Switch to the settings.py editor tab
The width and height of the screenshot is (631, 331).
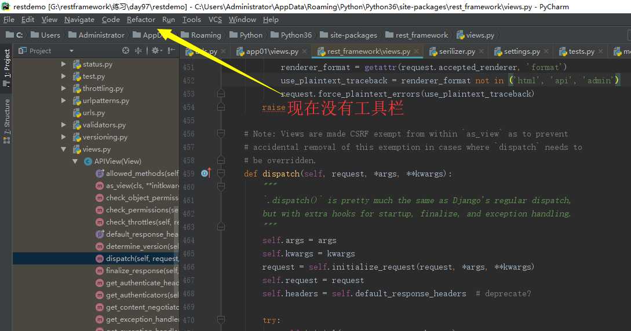coord(522,52)
